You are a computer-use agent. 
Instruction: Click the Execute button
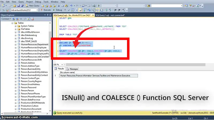(46, 10)
